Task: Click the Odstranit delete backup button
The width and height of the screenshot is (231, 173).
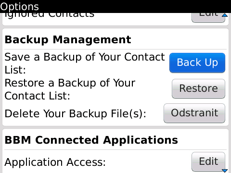Action: pyautogui.click(x=194, y=113)
